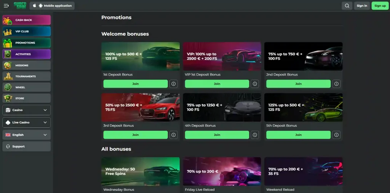
Task: Join the 3rd Deposit Bonus
Action: pos(136,135)
